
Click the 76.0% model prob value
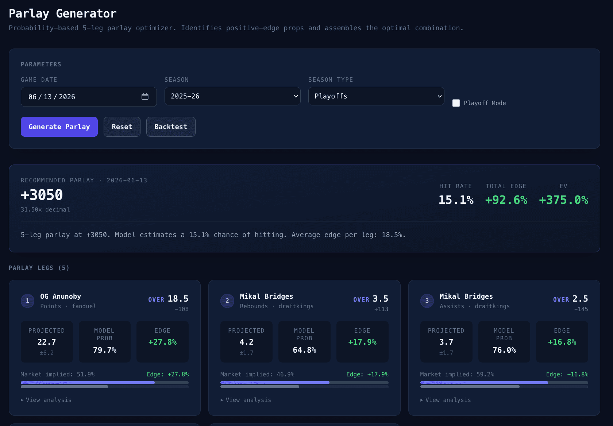tap(504, 350)
